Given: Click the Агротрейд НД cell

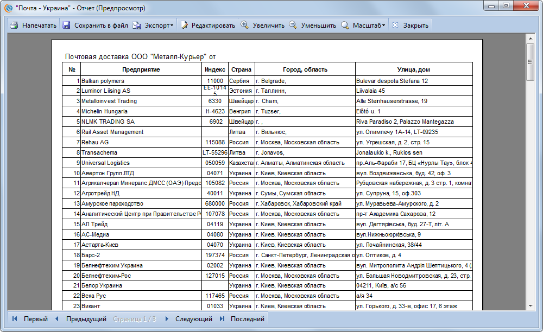Looking at the screenshot, I should [x=141, y=193].
